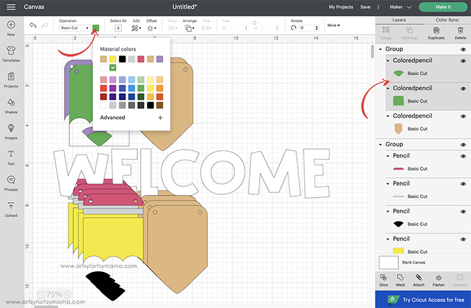Viewport: 471px width, 308px height.
Task: Open the Edit scissors tool
Action: click(x=136, y=28)
